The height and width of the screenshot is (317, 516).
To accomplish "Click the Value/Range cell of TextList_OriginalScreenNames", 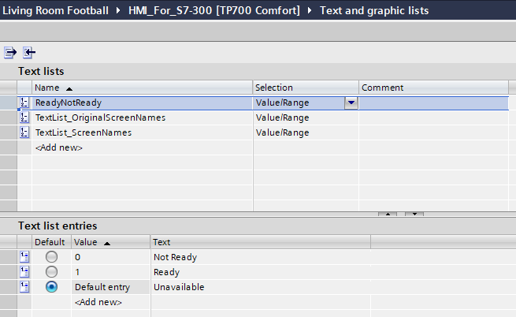I will [x=306, y=117].
